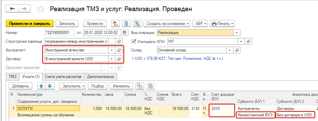This screenshot has width=318, height=121.
Task: Open Структурная единица record with its open icon
Action: tap(119, 41)
